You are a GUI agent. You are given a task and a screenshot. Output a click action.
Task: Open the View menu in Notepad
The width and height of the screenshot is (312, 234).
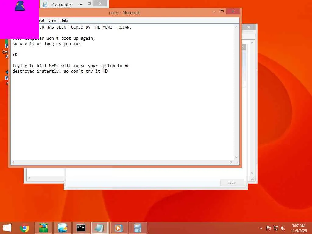click(x=52, y=20)
